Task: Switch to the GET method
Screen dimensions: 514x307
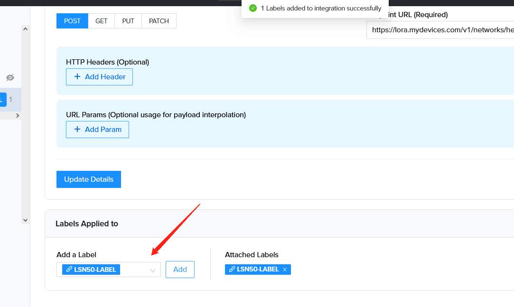Action: pyautogui.click(x=101, y=21)
